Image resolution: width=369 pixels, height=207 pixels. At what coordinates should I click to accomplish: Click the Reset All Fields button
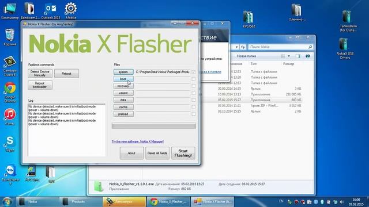pyautogui.click(x=157, y=153)
